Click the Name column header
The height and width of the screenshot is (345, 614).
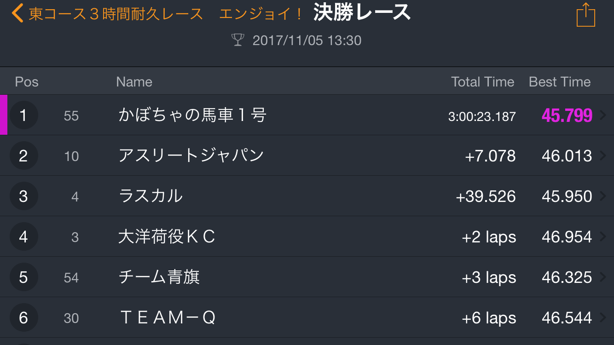pos(134,82)
